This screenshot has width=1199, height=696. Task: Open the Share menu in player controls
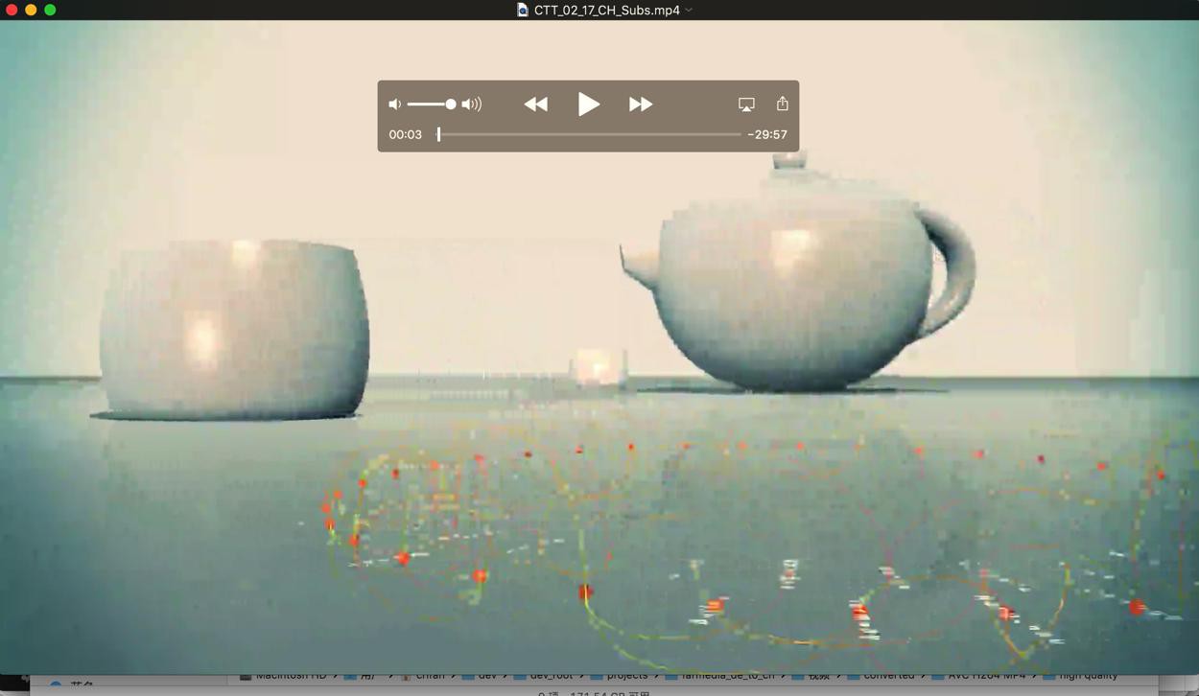tap(783, 104)
